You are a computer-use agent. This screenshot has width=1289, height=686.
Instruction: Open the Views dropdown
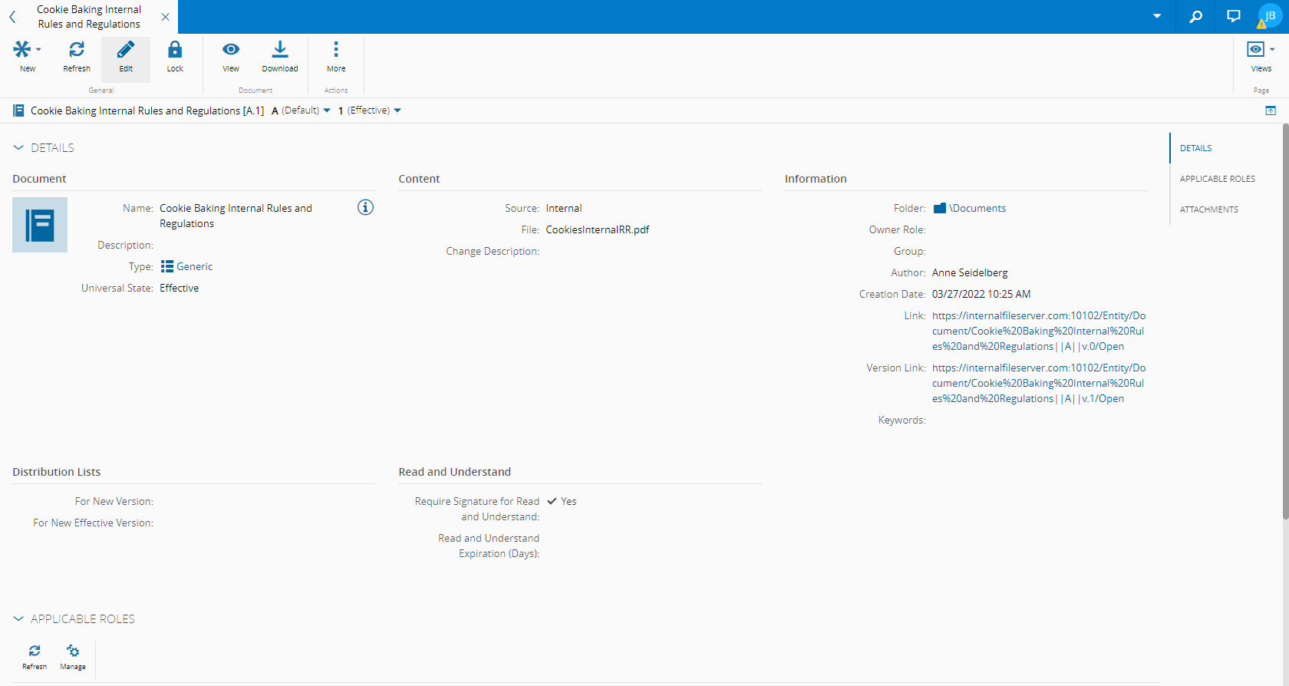pyautogui.click(x=1261, y=50)
